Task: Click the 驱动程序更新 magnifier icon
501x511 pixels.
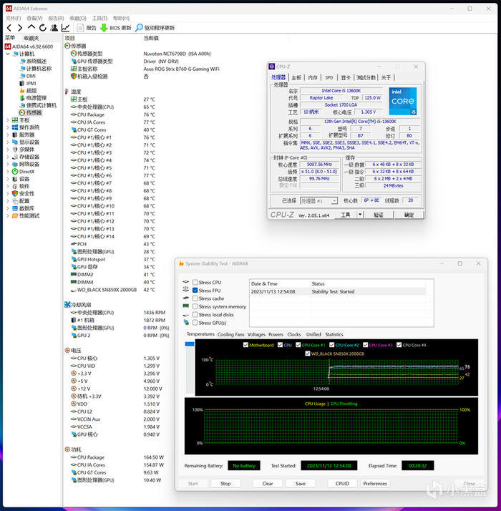Action: 139,28
